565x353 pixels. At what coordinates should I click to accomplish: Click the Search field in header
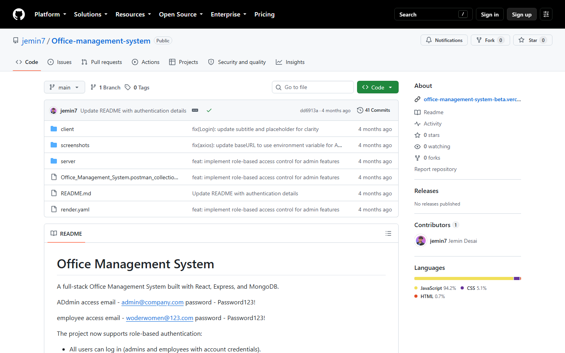[433, 15]
